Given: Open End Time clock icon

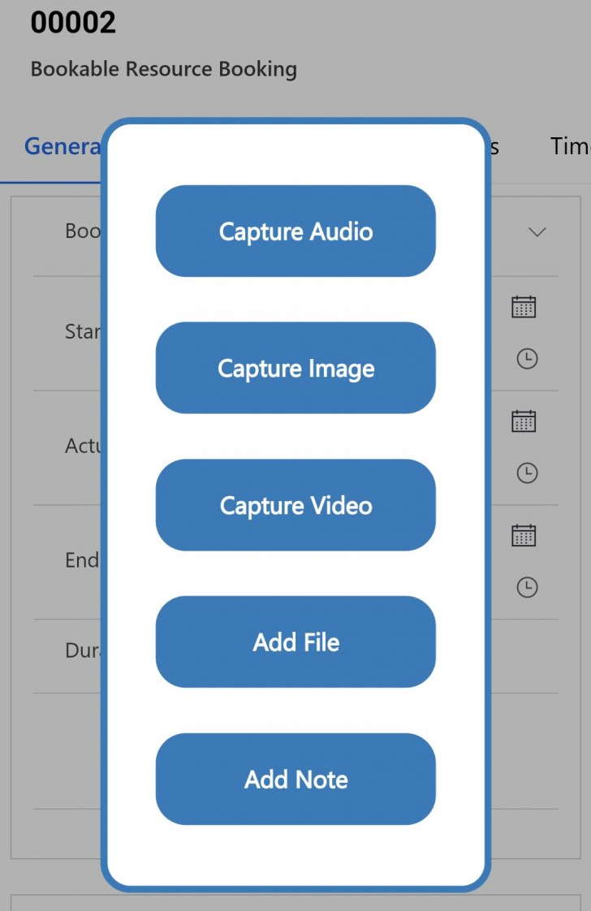Looking at the screenshot, I should (527, 587).
